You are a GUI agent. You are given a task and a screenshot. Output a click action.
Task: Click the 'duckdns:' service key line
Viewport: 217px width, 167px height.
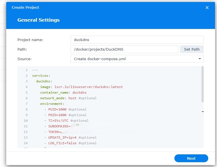tap(44, 81)
